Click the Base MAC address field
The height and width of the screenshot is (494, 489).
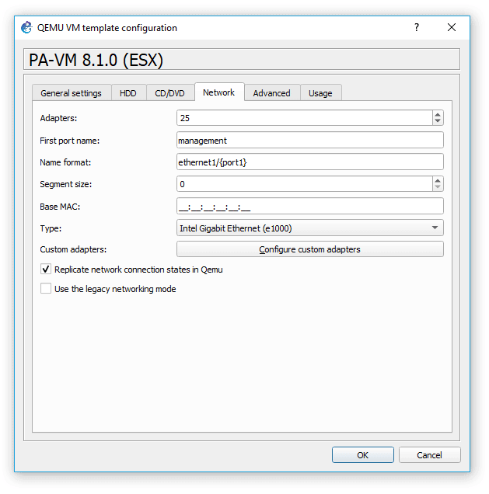(x=310, y=207)
